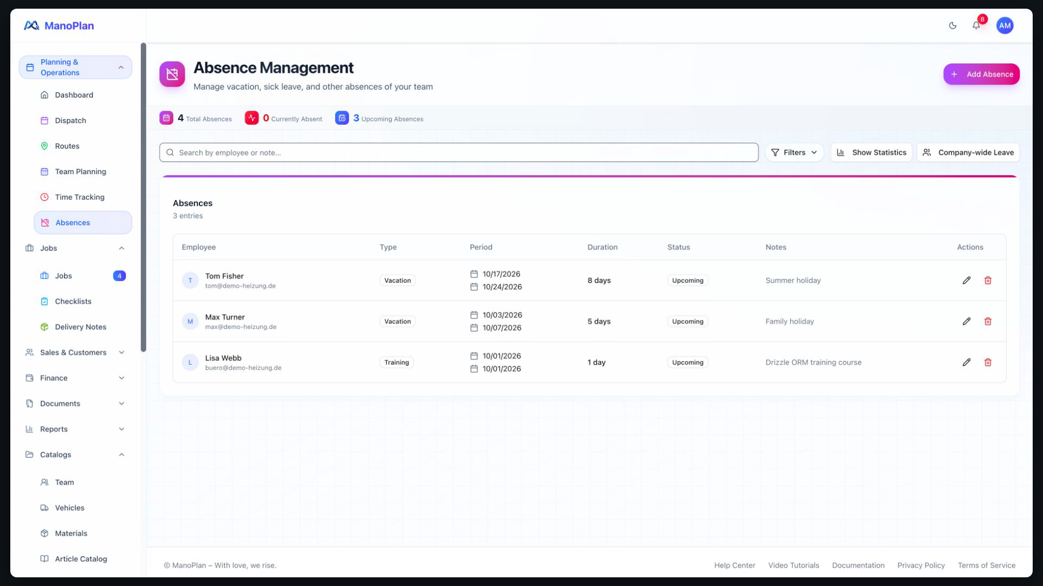Viewport: 1043px width, 586px height.
Task: Edit Tom Fisher's absence with pencil icon
Action: pyautogui.click(x=966, y=281)
